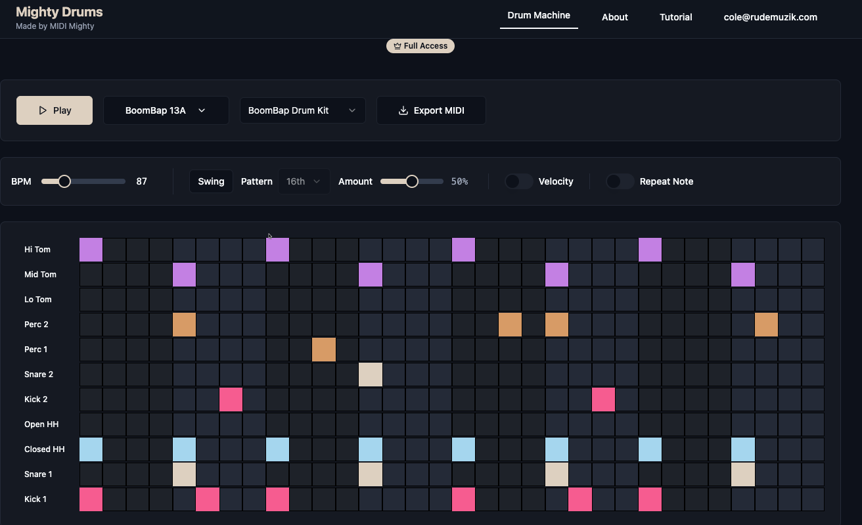Expand the BoomBap Drum Kit selector
The image size is (862, 525).
click(x=302, y=110)
